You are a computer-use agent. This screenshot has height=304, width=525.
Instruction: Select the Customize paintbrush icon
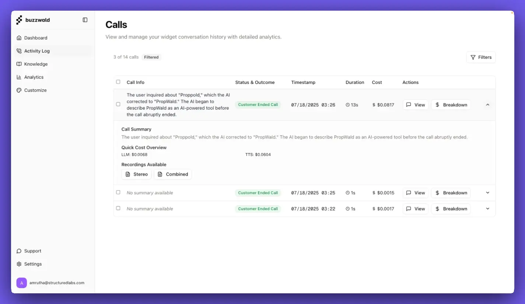19,90
